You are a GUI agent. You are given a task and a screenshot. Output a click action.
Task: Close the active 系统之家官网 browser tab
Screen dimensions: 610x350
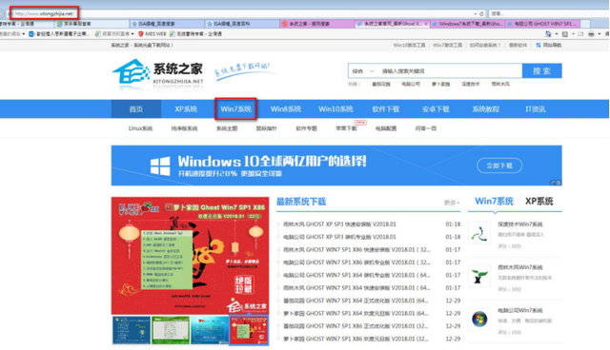tap(426, 24)
